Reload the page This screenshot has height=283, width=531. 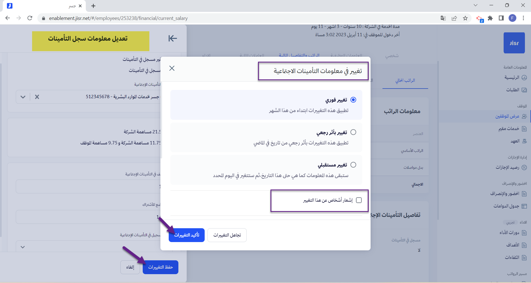click(30, 18)
